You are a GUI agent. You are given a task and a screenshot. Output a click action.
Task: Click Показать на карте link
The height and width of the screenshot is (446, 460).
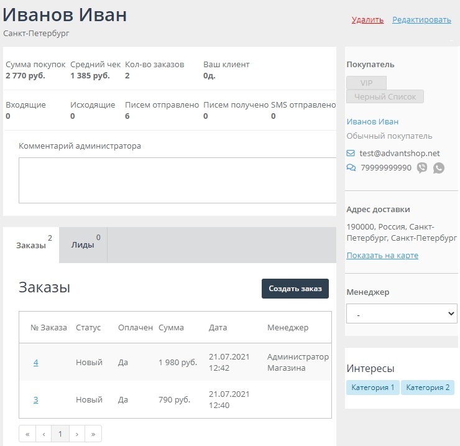(x=382, y=256)
